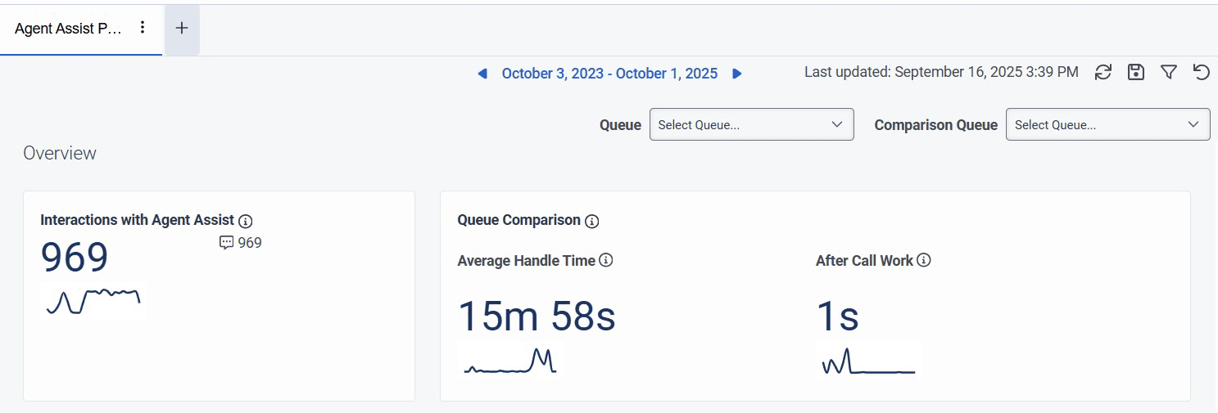Open the filter funnel icon
1218x413 pixels.
pyautogui.click(x=1169, y=73)
